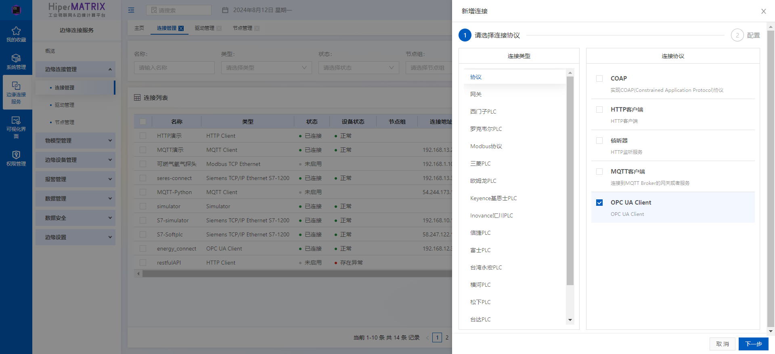Image resolution: width=775 pixels, height=354 pixels.
Task: Select 连接管理 submenu item
Action: (x=75, y=87)
